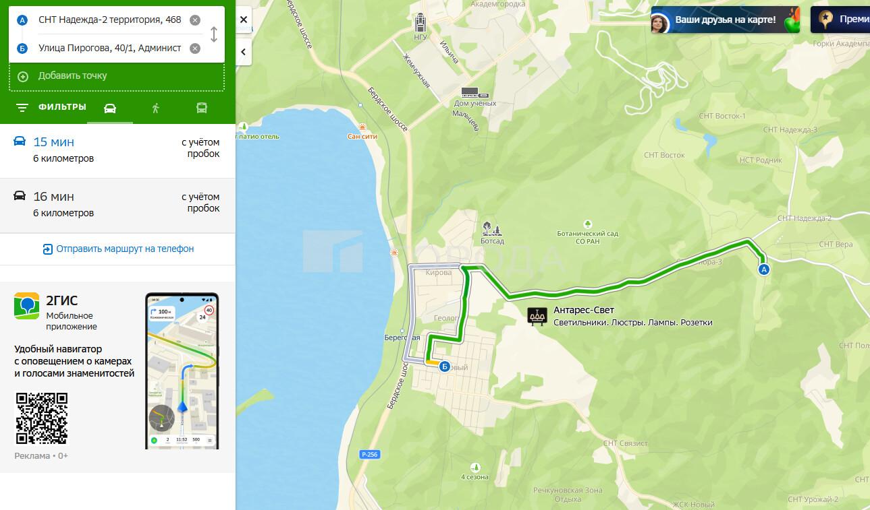Select the car route mode icon

coord(110,108)
